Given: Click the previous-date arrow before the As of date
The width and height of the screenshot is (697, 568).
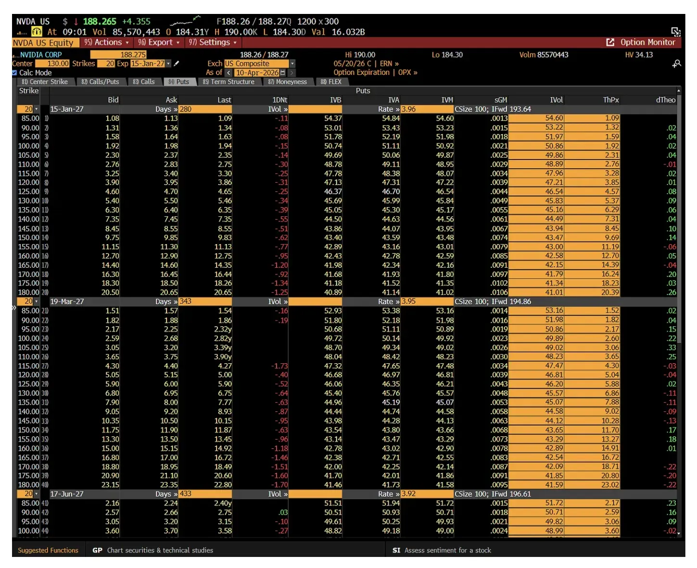Looking at the screenshot, I should click(229, 73).
